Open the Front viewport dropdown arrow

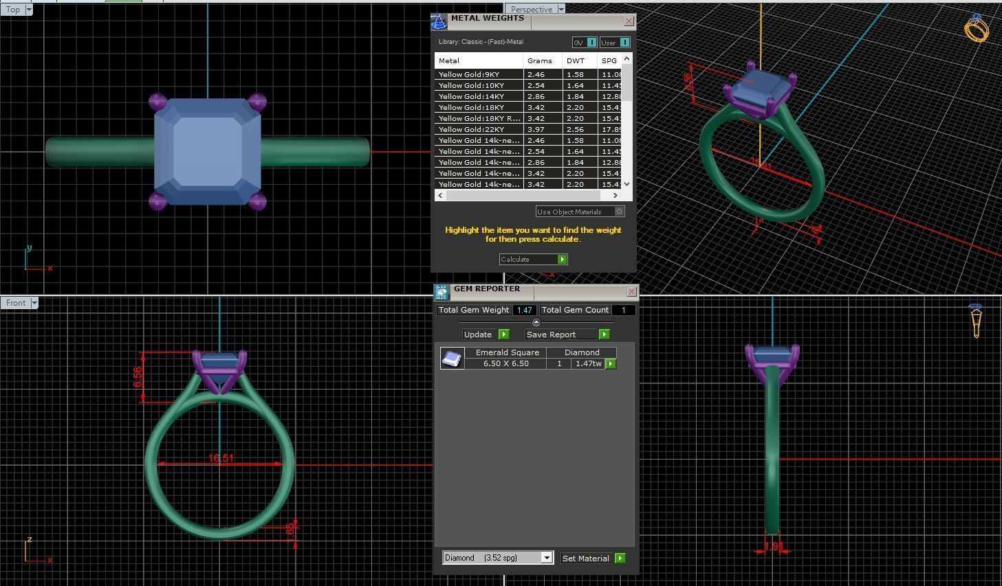[34, 303]
